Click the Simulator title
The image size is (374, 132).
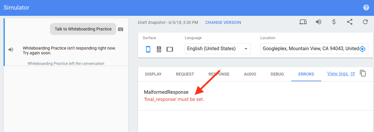coord(16,7)
